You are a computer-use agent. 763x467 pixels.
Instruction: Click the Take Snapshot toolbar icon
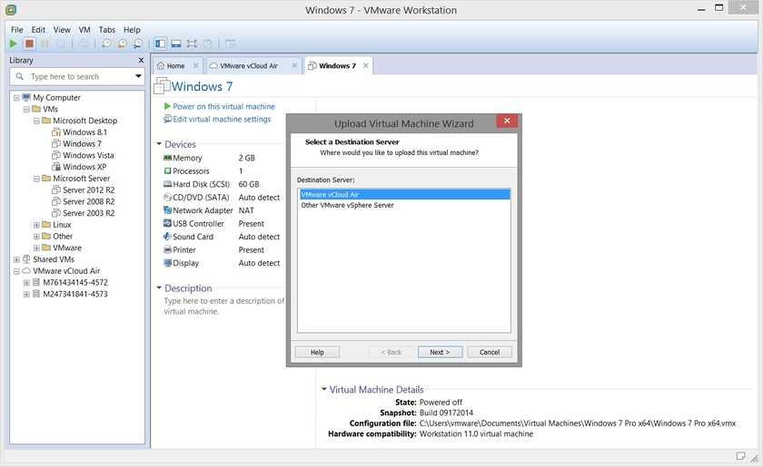point(106,44)
